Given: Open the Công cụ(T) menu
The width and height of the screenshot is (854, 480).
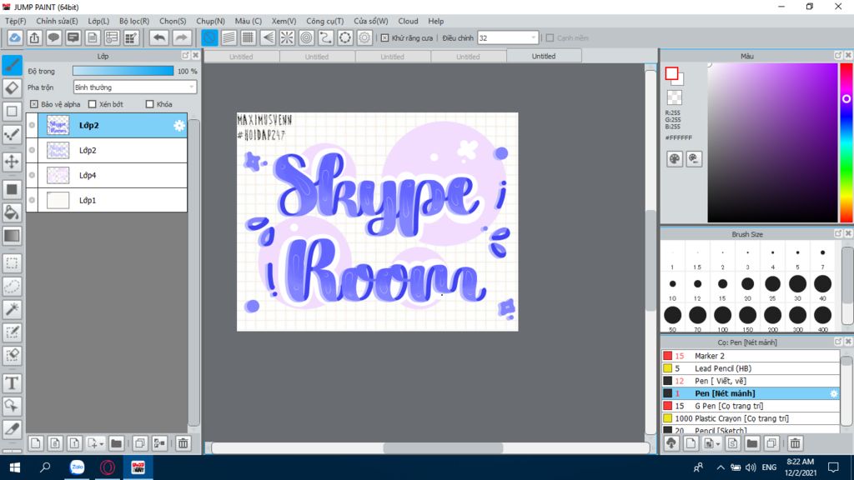Looking at the screenshot, I should [324, 21].
